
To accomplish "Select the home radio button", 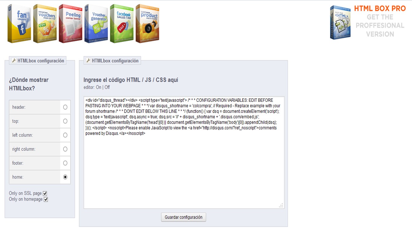I will (65, 177).
